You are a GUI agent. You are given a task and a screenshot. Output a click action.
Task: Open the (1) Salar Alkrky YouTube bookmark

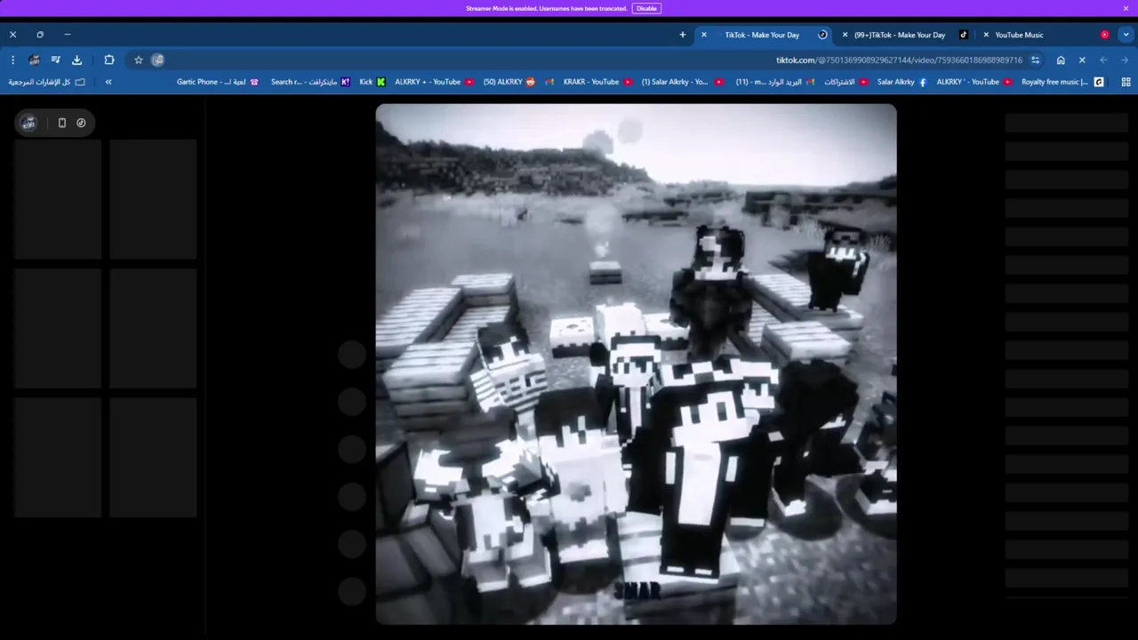[683, 82]
